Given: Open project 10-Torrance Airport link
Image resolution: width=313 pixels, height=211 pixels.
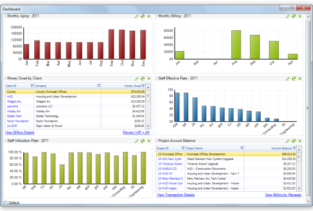Looking at the screenshot, I should point(170,164).
